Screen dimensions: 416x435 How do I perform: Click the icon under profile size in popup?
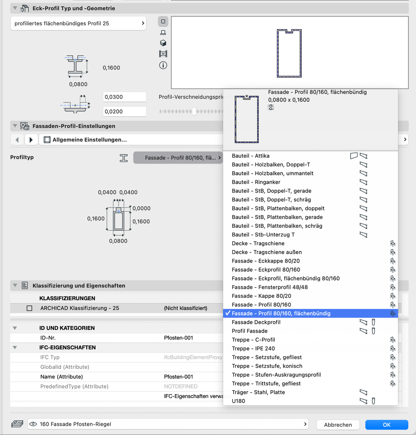click(271, 107)
